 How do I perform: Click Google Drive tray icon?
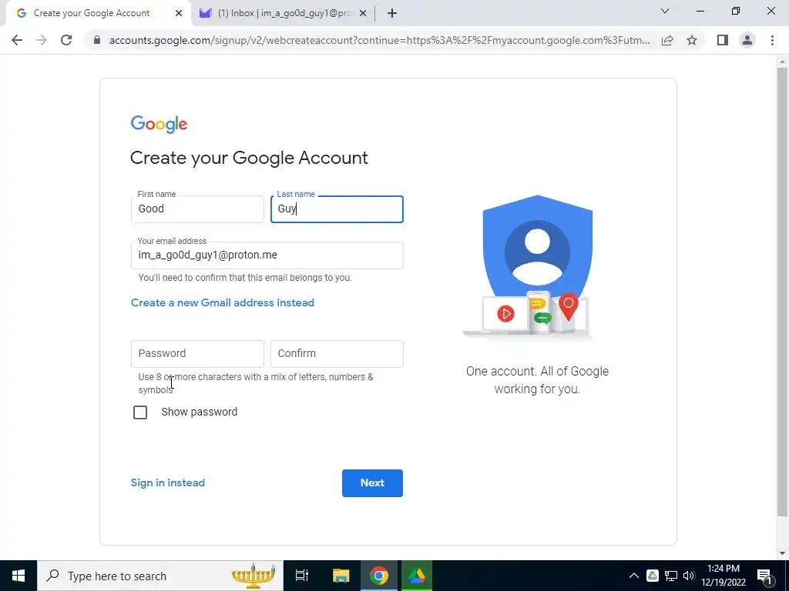point(653,576)
